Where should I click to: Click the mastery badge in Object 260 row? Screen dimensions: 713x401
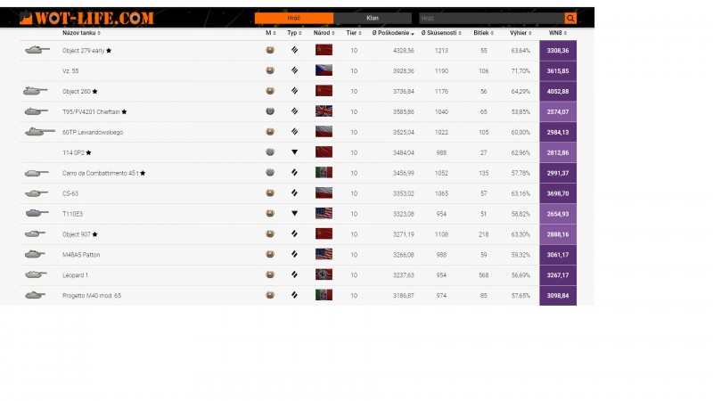270,91
